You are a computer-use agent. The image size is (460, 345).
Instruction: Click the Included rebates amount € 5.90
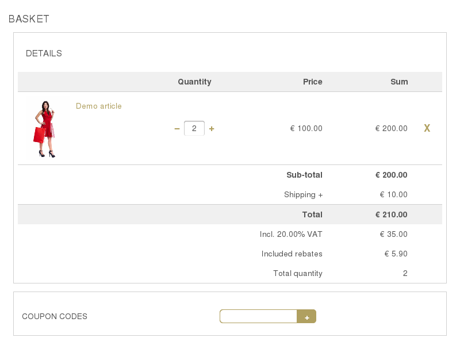pyautogui.click(x=396, y=254)
